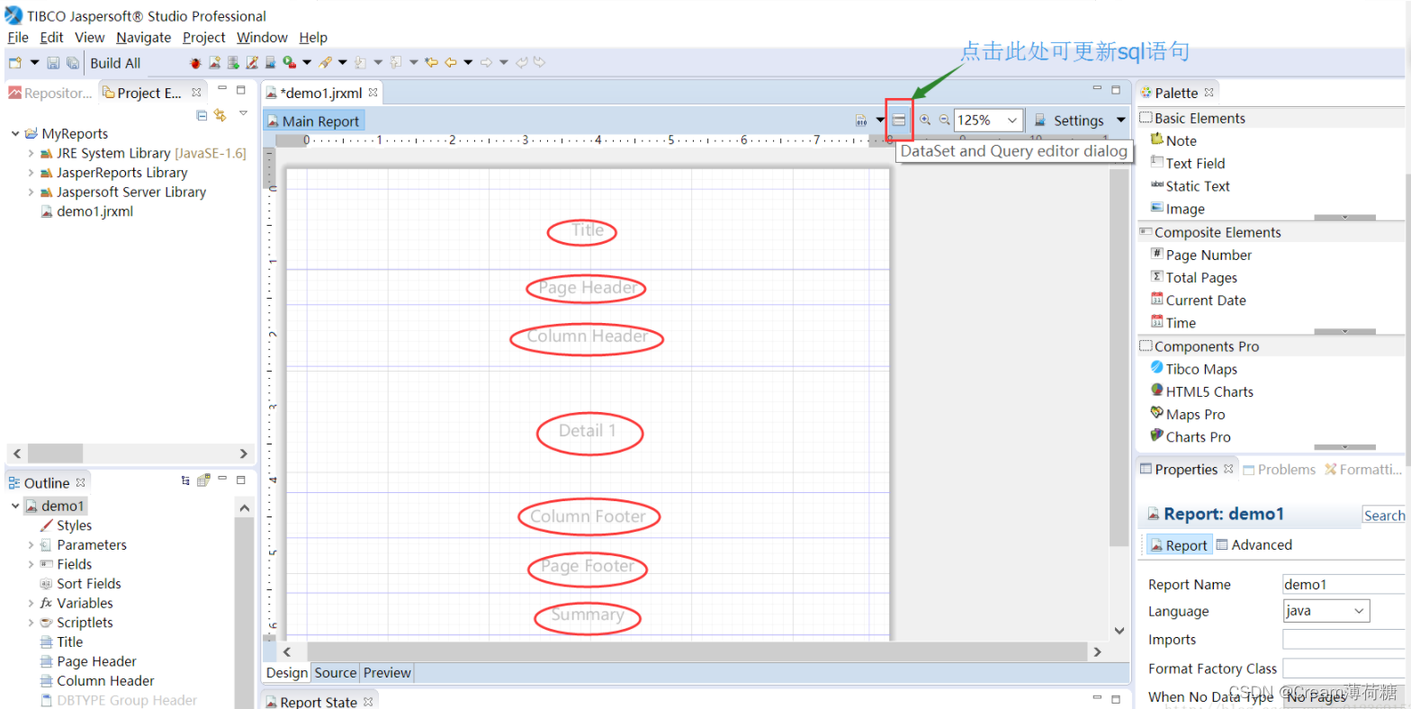
Task: Select Charts Pro component
Action: [1190, 437]
